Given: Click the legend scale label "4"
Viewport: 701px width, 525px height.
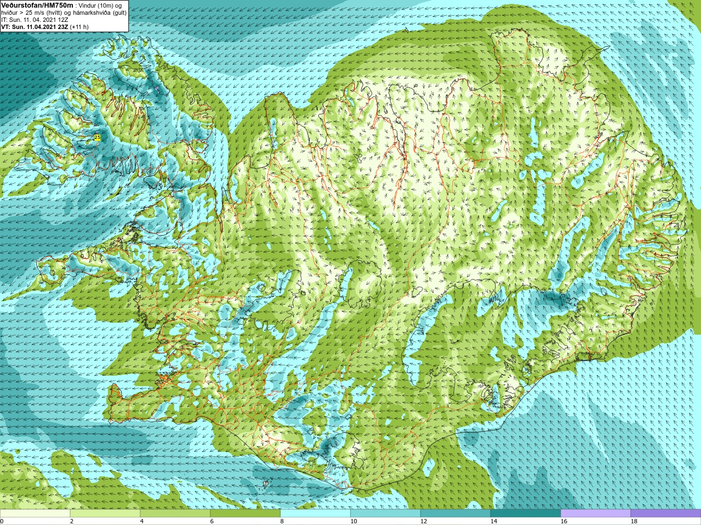Looking at the screenshot, I should tap(142, 521).
